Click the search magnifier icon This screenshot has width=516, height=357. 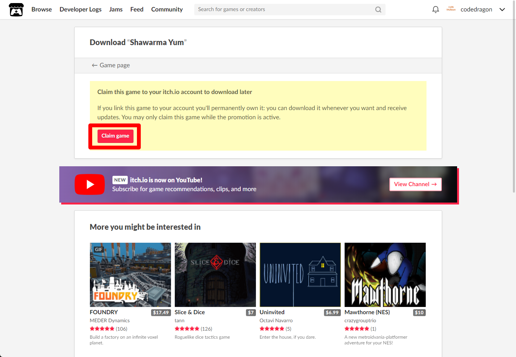coord(378,10)
